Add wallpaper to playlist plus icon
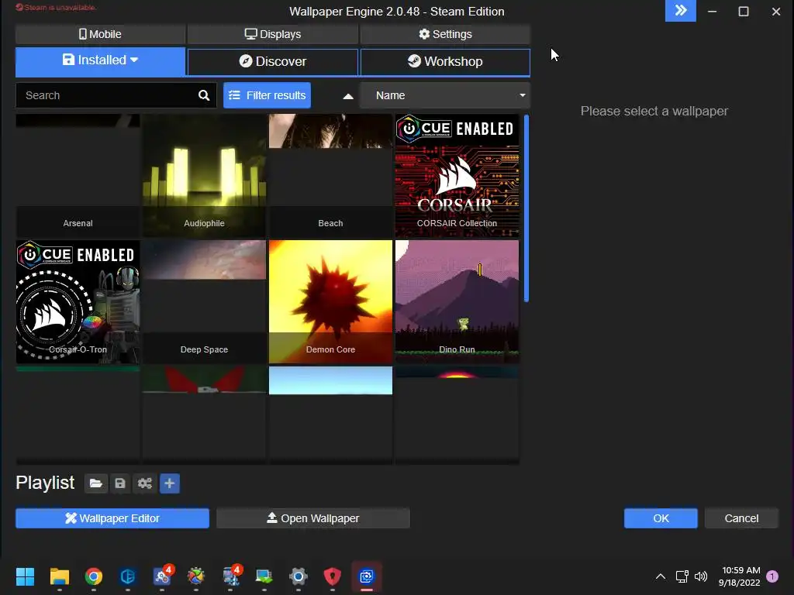The width and height of the screenshot is (794, 595). 170,483
